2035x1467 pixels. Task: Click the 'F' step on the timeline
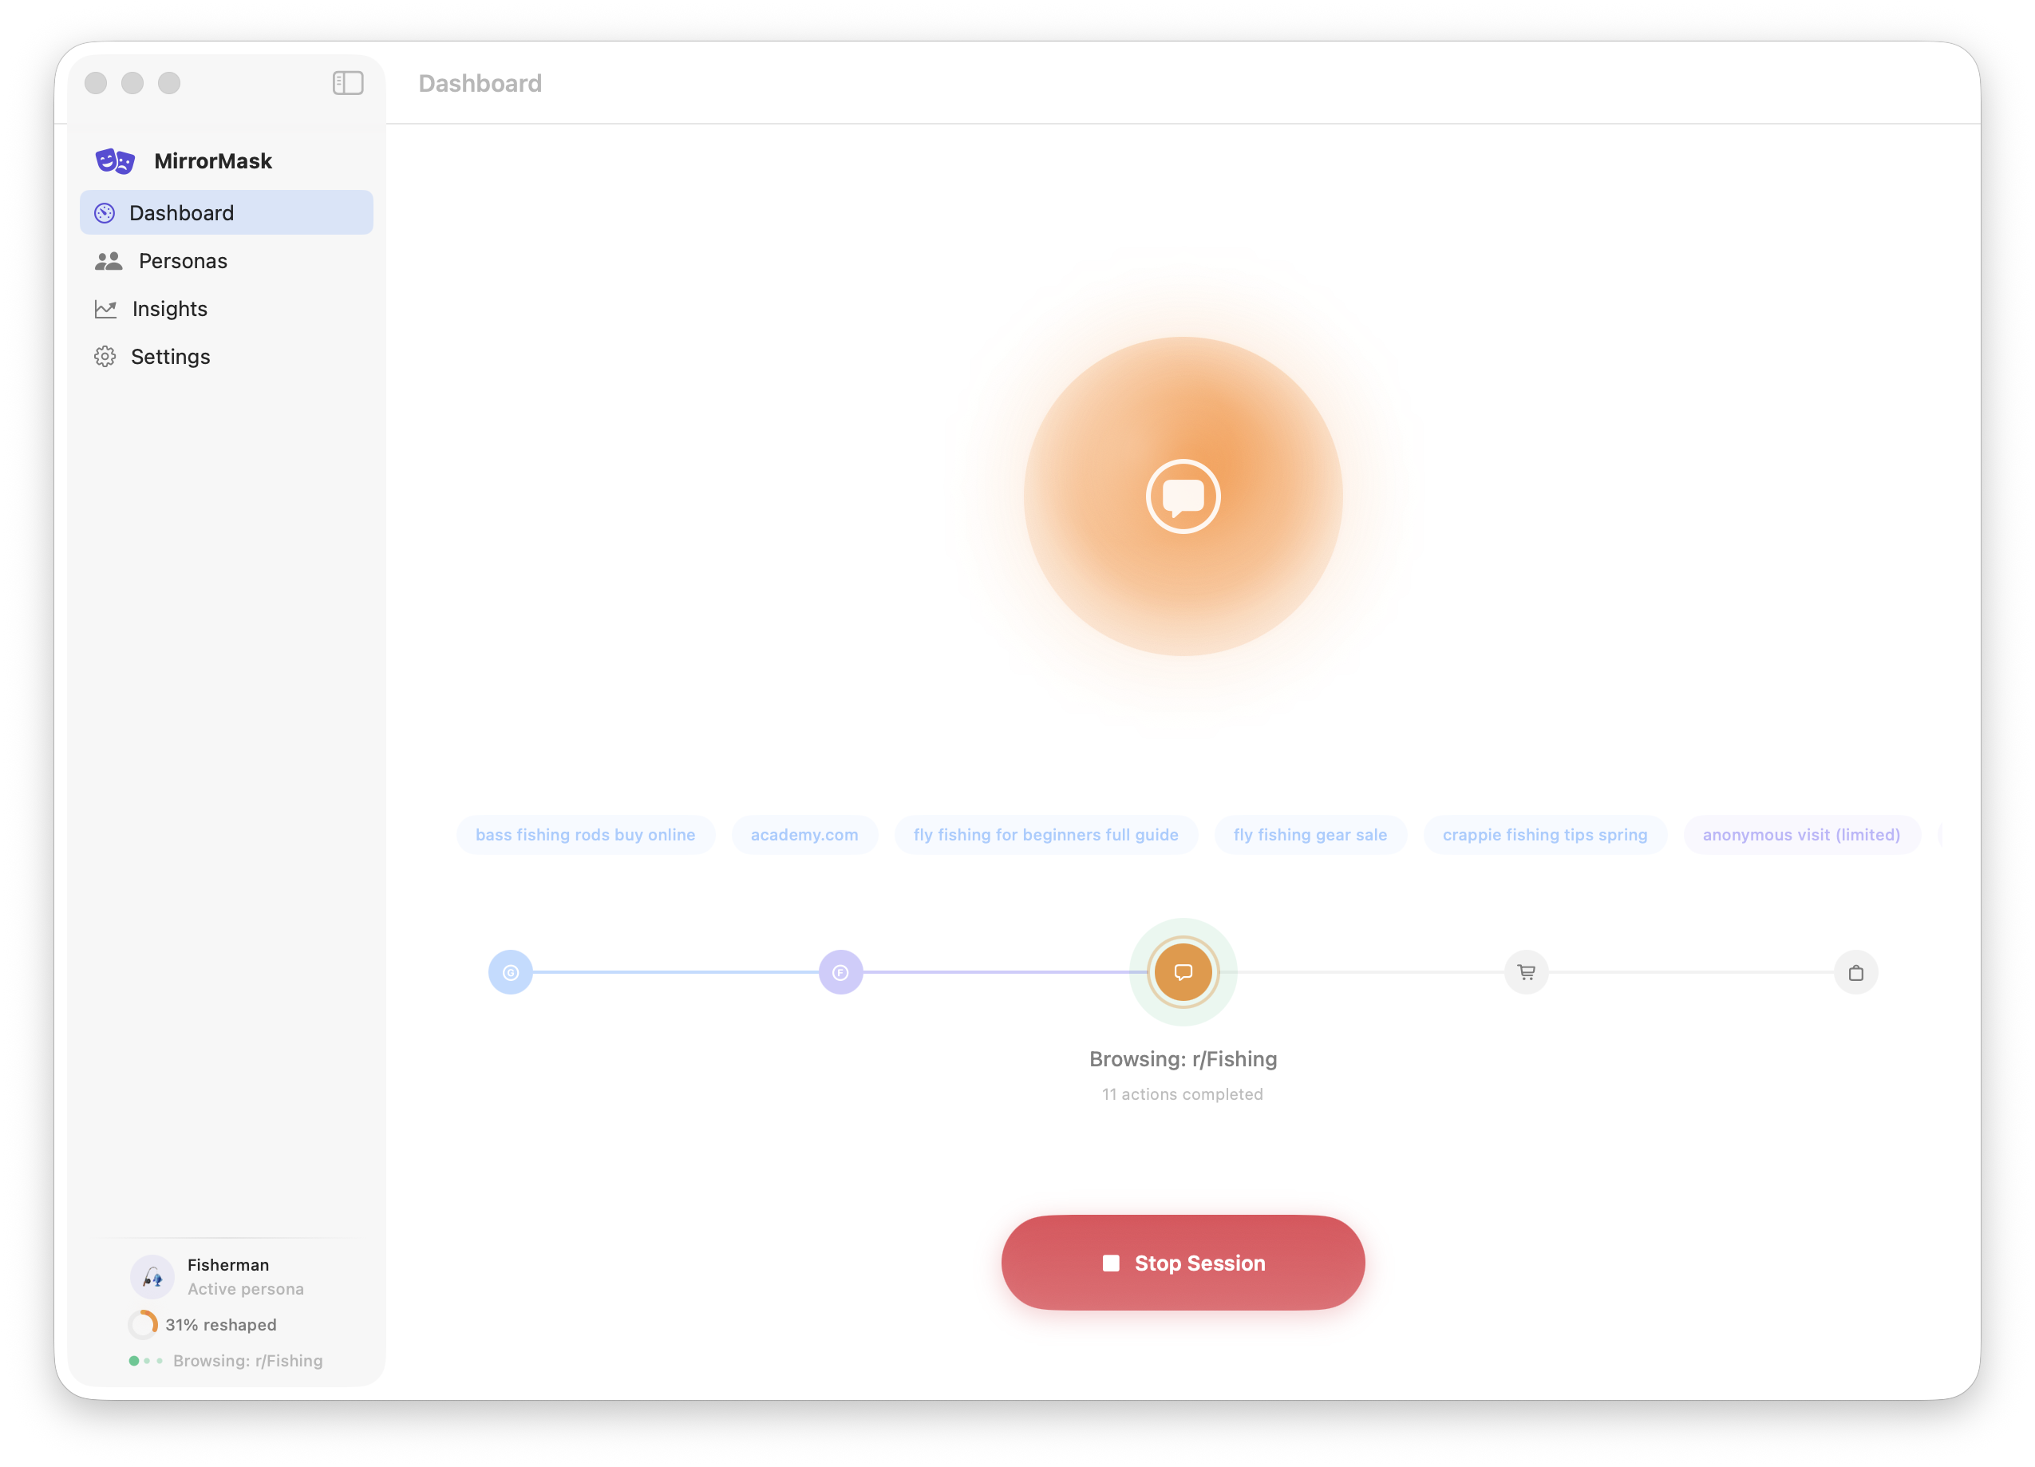point(840,971)
